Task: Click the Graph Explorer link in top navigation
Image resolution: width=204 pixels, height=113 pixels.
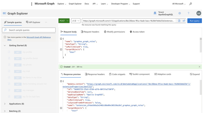Action: point(75,4)
